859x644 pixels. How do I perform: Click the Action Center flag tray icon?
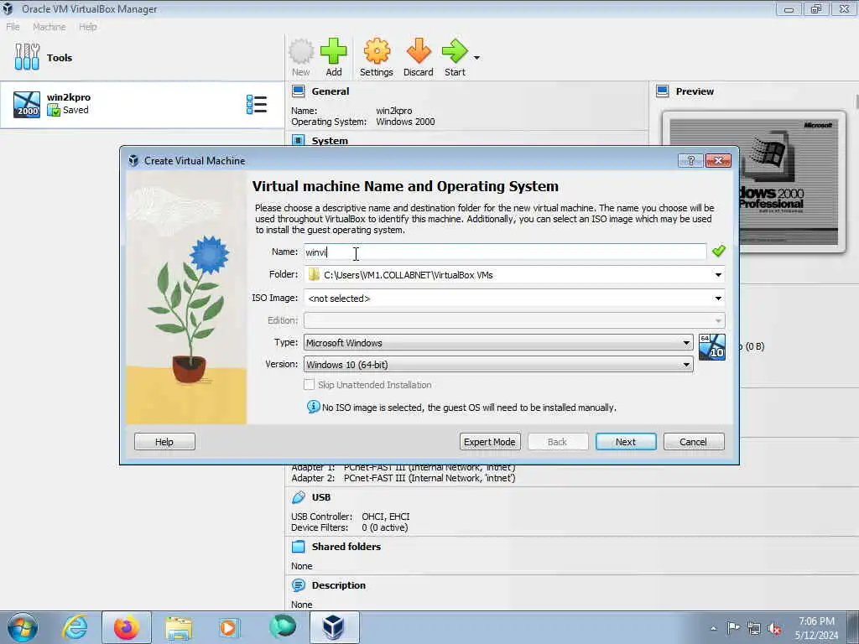[733, 627]
